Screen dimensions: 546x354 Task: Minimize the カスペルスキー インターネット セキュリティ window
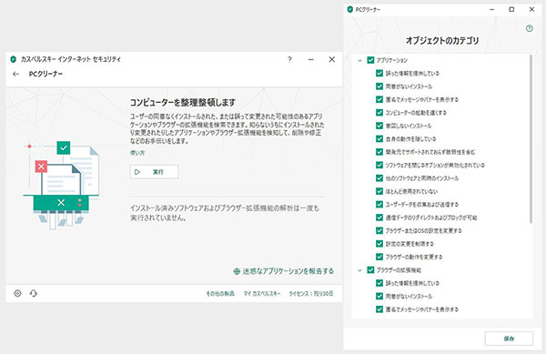pos(311,59)
